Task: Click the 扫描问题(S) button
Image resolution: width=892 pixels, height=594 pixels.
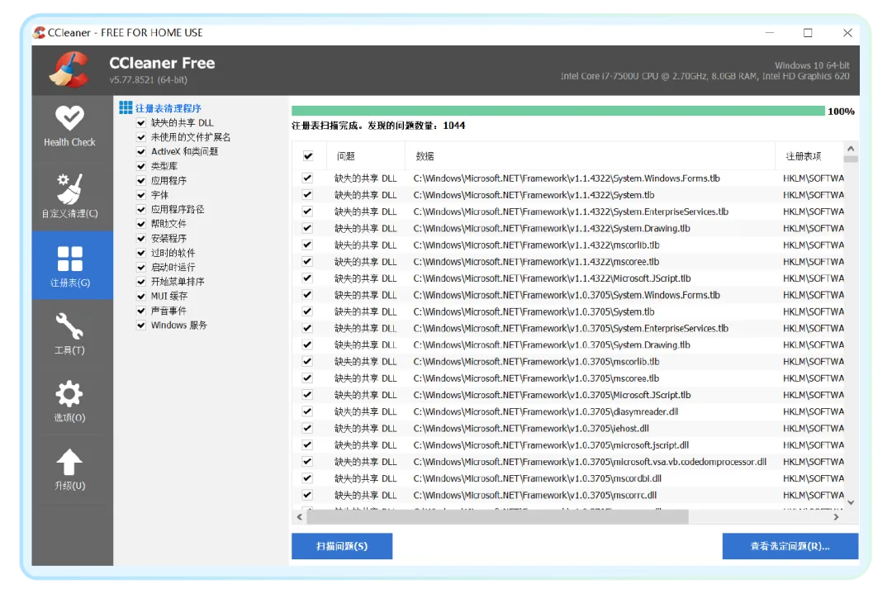Action: click(x=342, y=546)
